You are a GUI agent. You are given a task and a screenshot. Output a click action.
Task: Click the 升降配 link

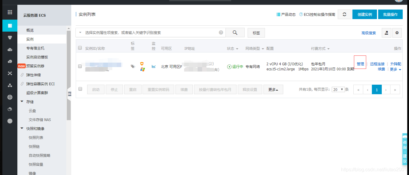pyautogui.click(x=396, y=64)
